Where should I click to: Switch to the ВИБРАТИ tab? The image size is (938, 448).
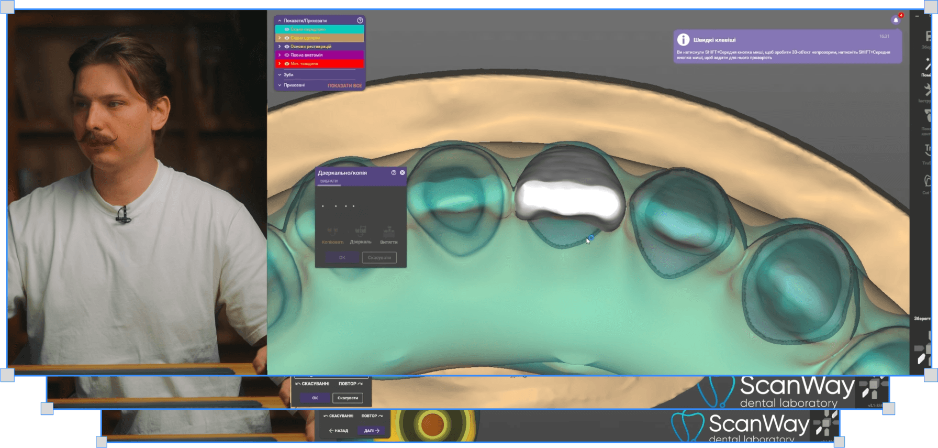click(x=329, y=181)
